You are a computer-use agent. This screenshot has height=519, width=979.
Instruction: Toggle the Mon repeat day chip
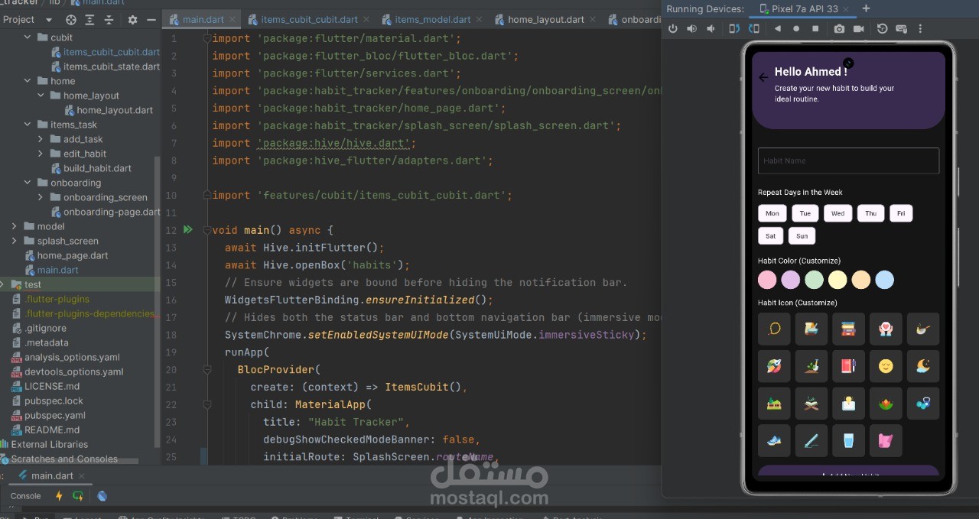pos(772,213)
